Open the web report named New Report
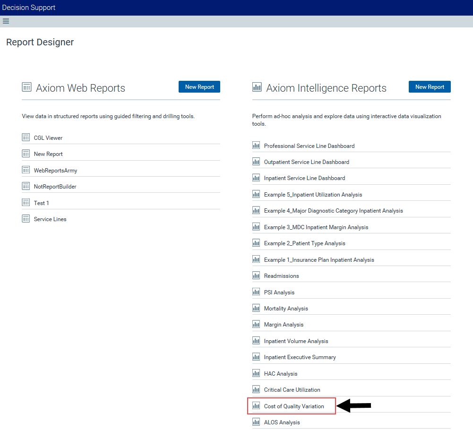The height and width of the screenshot is (430, 473). point(48,154)
